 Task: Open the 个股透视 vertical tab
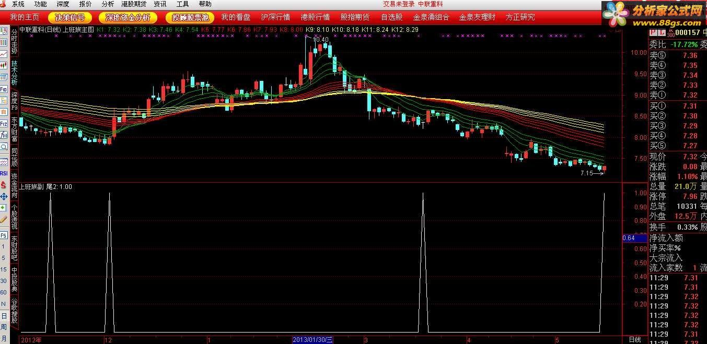click(x=15, y=217)
